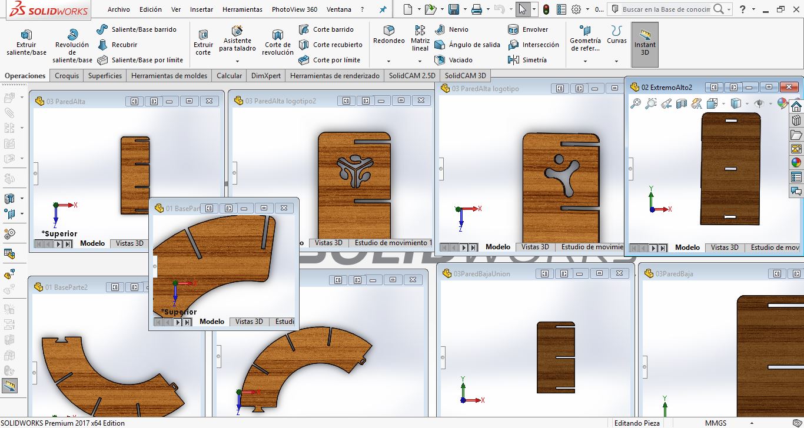804x428 pixels.
Task: Open the Curvas dropdown arrow
Action: pyautogui.click(x=617, y=61)
